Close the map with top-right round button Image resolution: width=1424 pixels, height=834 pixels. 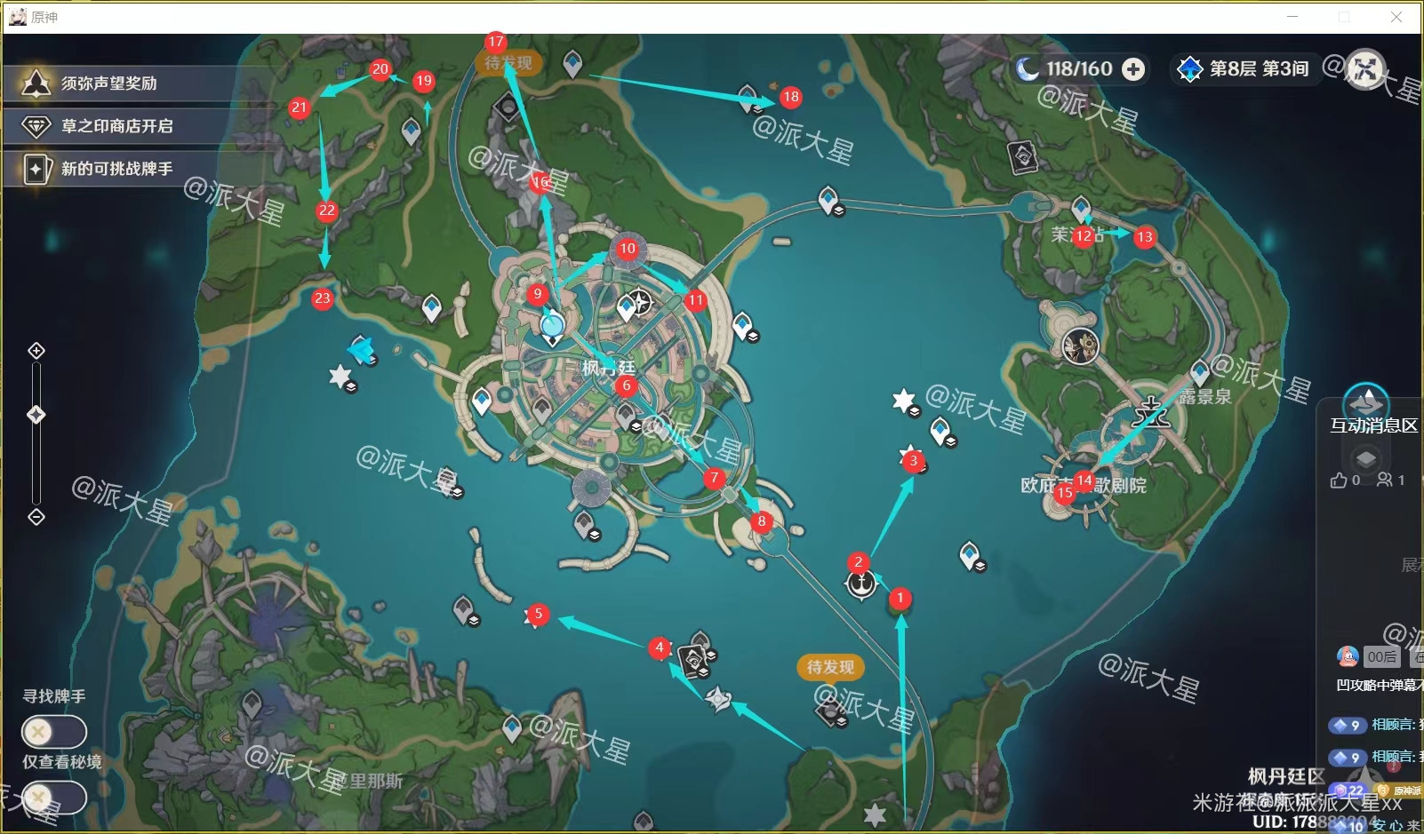point(1365,68)
